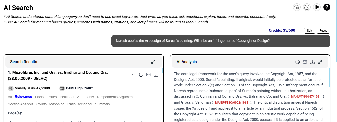
Task: Select the Courts Reasoning tab
Action: click(x=50, y=104)
